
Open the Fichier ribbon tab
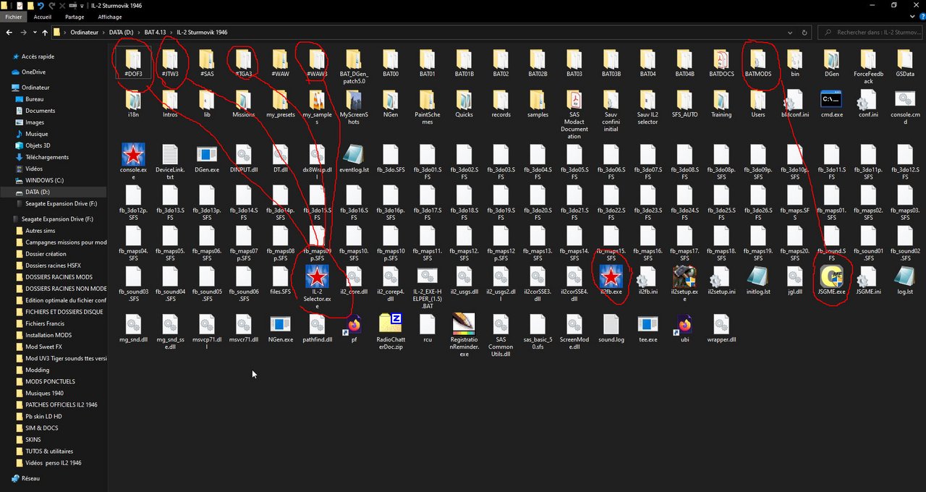pos(14,17)
